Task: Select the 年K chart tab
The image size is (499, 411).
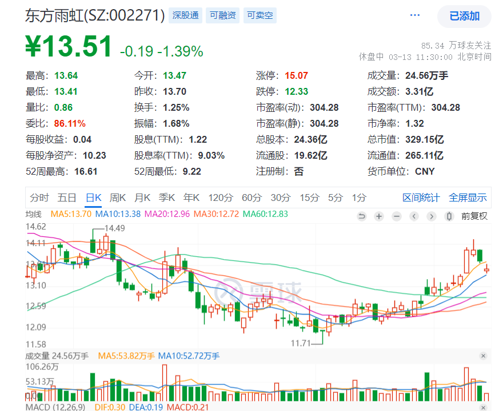Action: tap(191, 198)
